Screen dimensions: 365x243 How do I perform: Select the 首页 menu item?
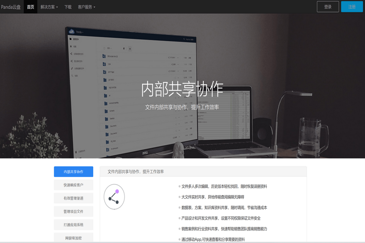30,6
